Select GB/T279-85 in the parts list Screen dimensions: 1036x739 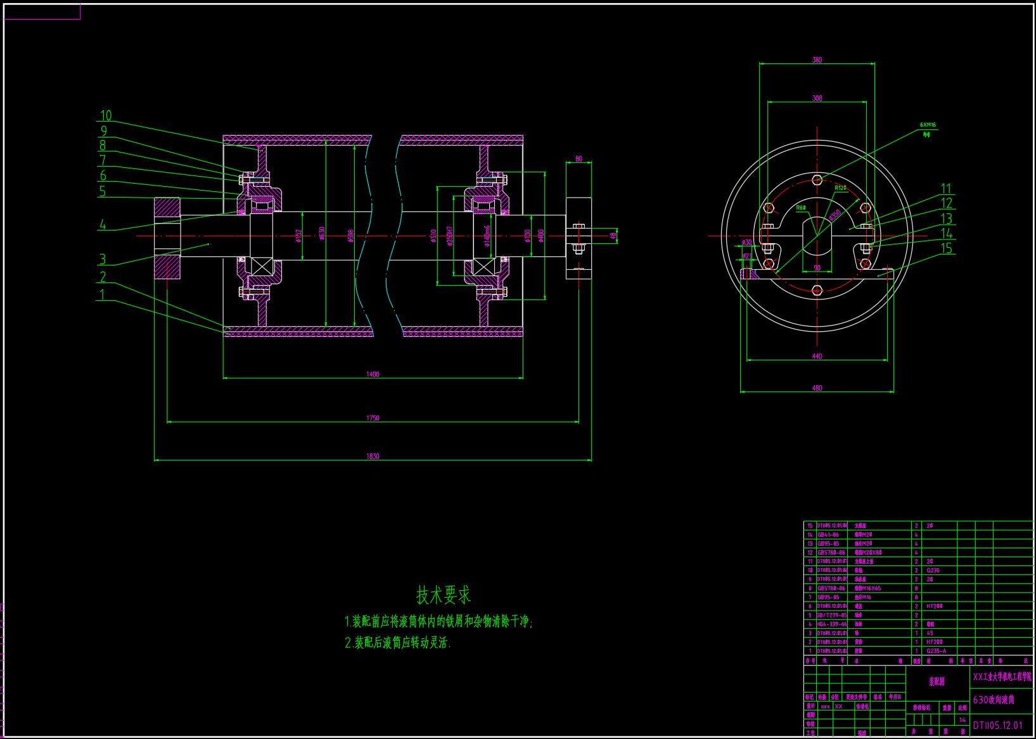(x=832, y=616)
